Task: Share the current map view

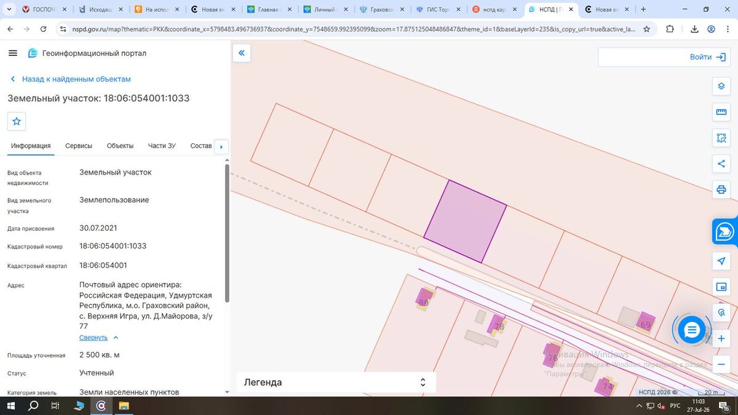Action: 721,164
